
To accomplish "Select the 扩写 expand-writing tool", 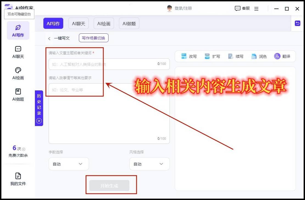I will 212,56.
